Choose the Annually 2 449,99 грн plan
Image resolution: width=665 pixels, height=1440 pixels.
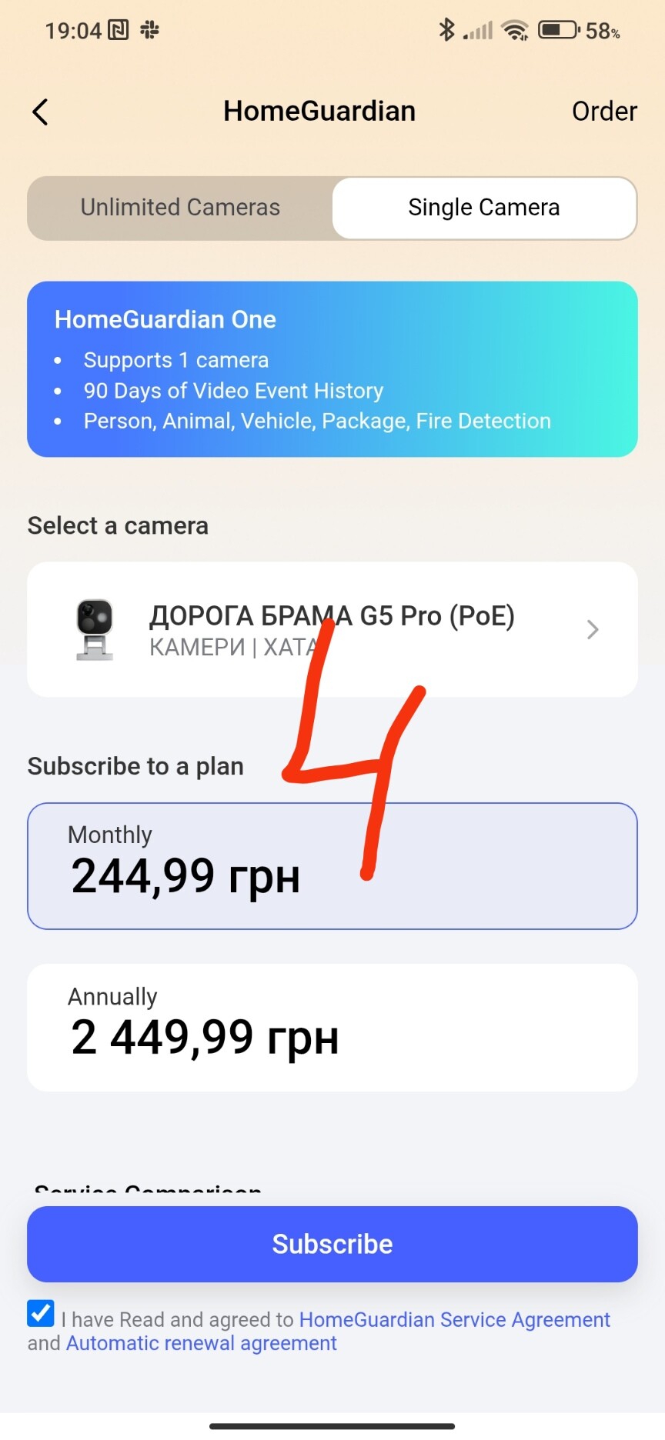[x=332, y=1027]
